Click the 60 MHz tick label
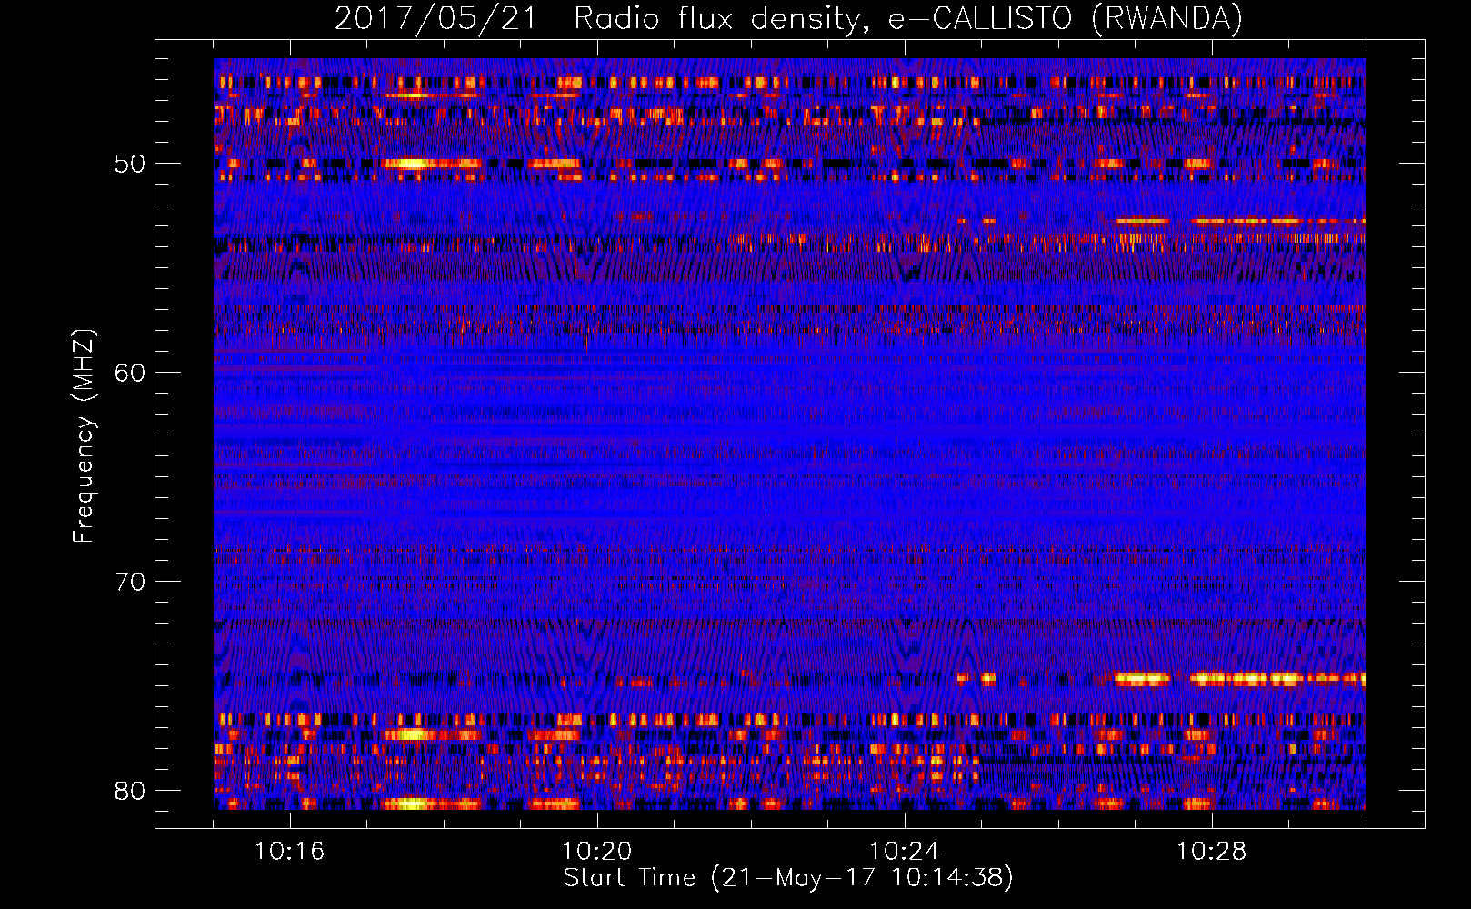1471x909 pixels. [130, 374]
